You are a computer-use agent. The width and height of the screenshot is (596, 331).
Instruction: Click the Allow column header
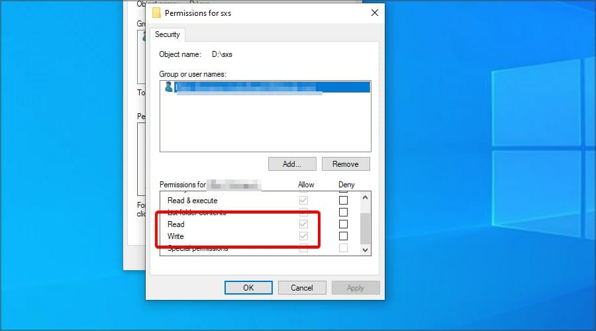[x=306, y=184]
